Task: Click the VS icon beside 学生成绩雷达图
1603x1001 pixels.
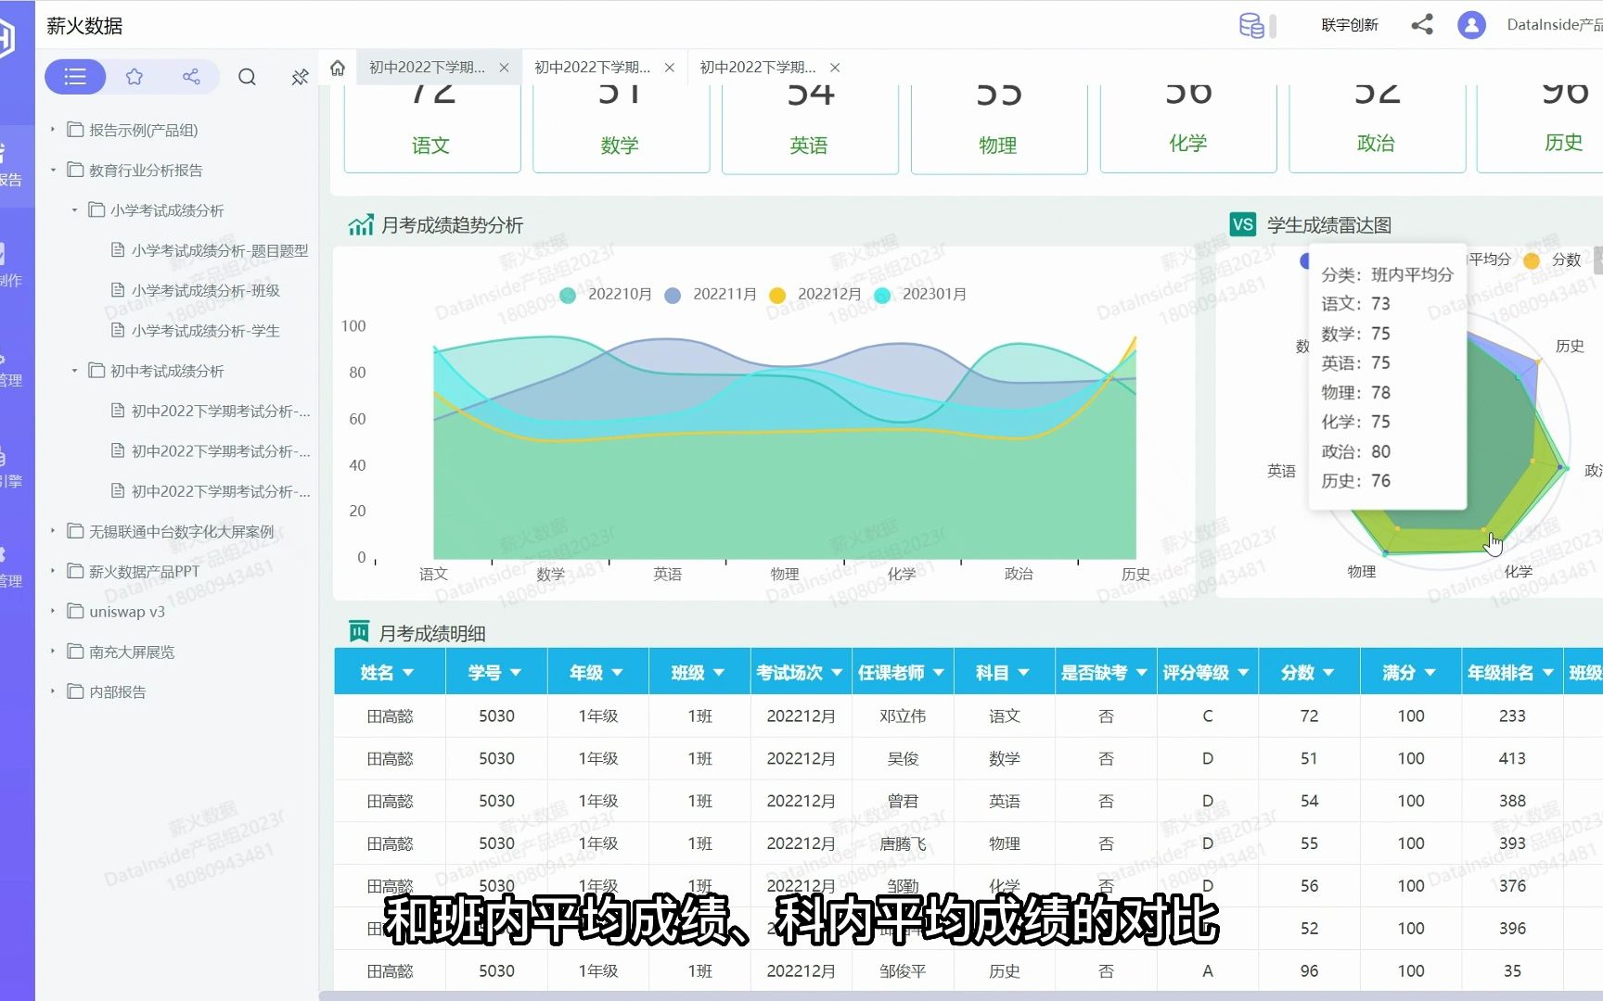Action: [x=1242, y=224]
